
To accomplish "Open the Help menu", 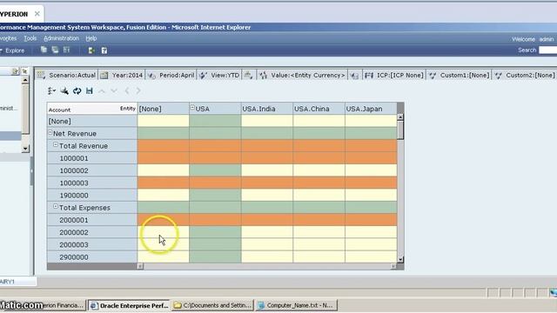I will 91,38.
